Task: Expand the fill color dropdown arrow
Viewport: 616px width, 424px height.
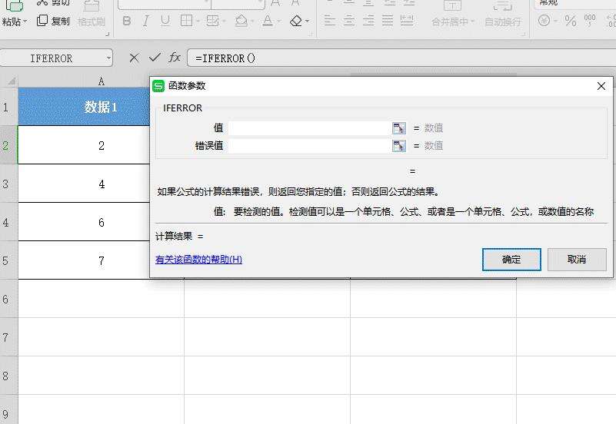Action: pyautogui.click(x=251, y=22)
